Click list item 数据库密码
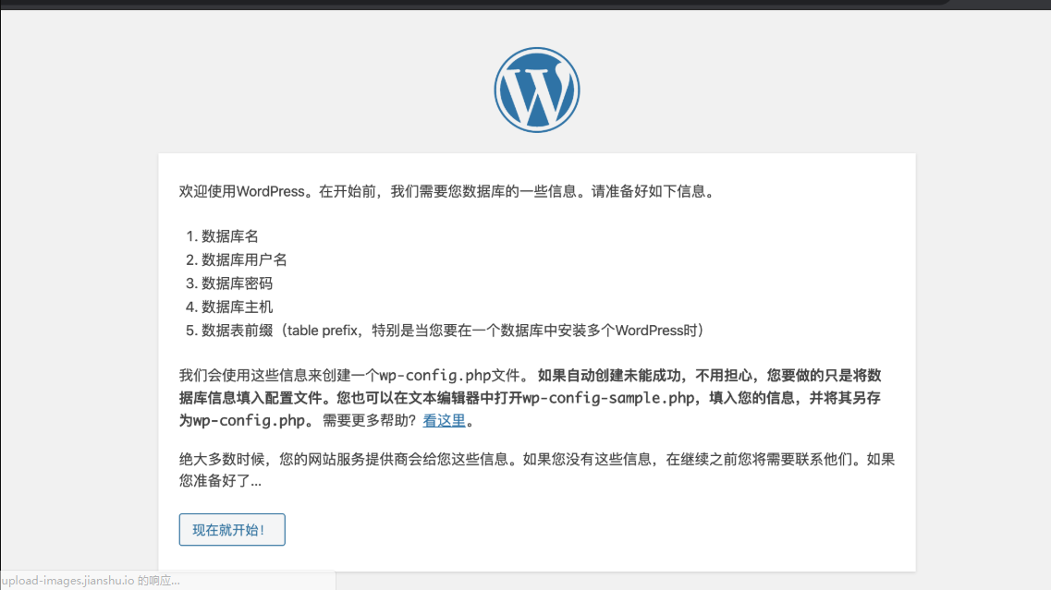The width and height of the screenshot is (1051, 590). pyautogui.click(x=238, y=283)
